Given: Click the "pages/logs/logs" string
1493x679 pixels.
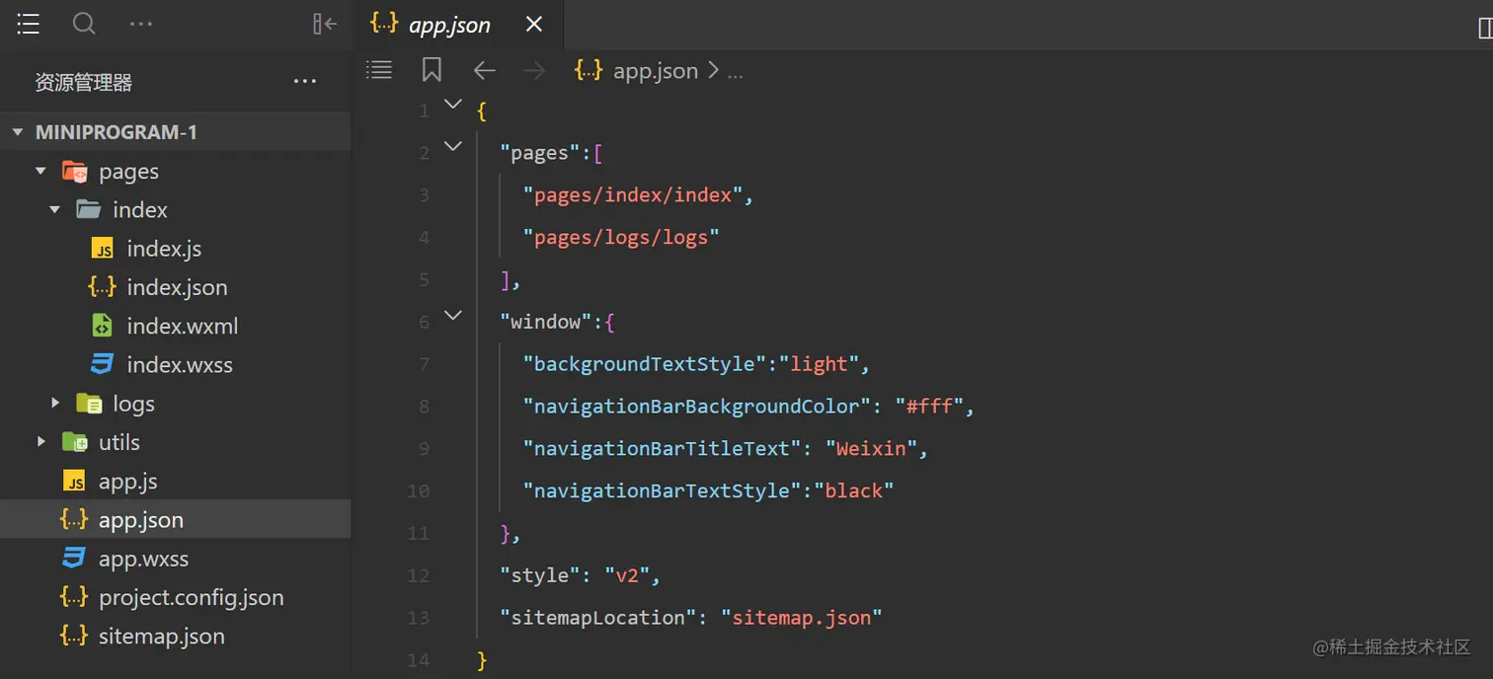Looking at the screenshot, I should tap(621, 238).
